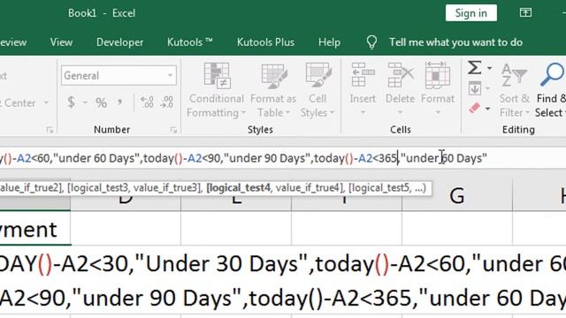The image size is (566, 318).
Task: Select column G header
Action: (x=457, y=196)
